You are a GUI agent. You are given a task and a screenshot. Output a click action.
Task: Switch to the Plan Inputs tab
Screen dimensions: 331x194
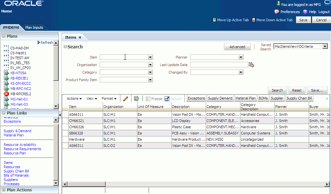pyautogui.click(x=34, y=27)
